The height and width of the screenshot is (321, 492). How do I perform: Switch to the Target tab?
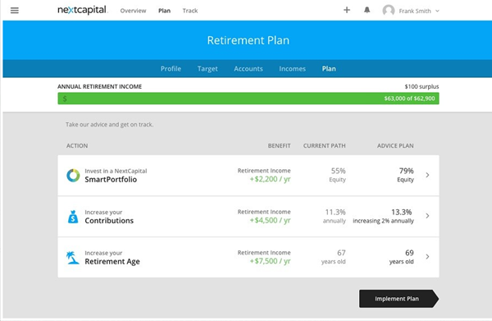[207, 69]
